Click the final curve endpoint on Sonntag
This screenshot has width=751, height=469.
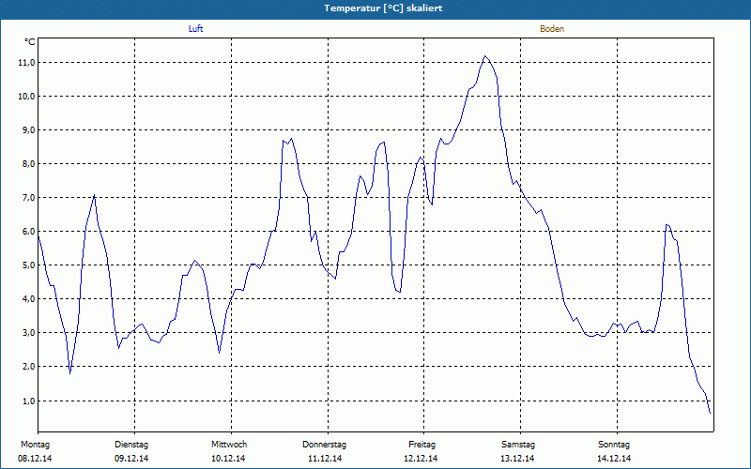point(710,413)
